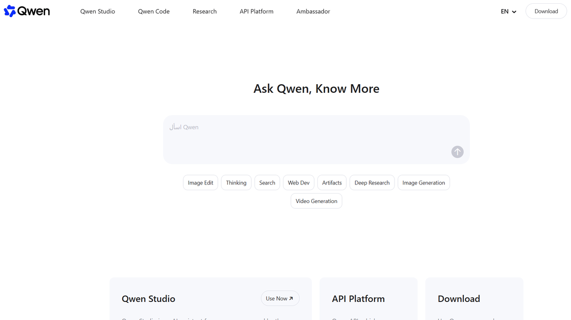Select the Video Generation chip
This screenshot has width=571, height=320.
click(316, 201)
